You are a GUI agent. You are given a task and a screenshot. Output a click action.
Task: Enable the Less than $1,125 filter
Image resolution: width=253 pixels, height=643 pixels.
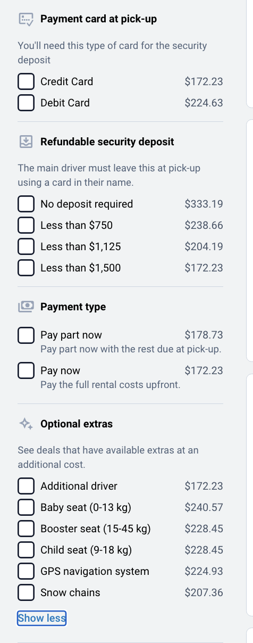coord(26,246)
